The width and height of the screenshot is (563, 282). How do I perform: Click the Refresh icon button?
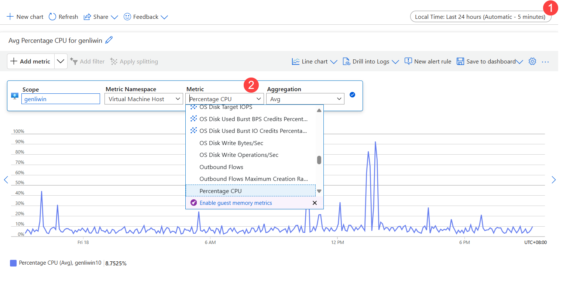tap(52, 17)
